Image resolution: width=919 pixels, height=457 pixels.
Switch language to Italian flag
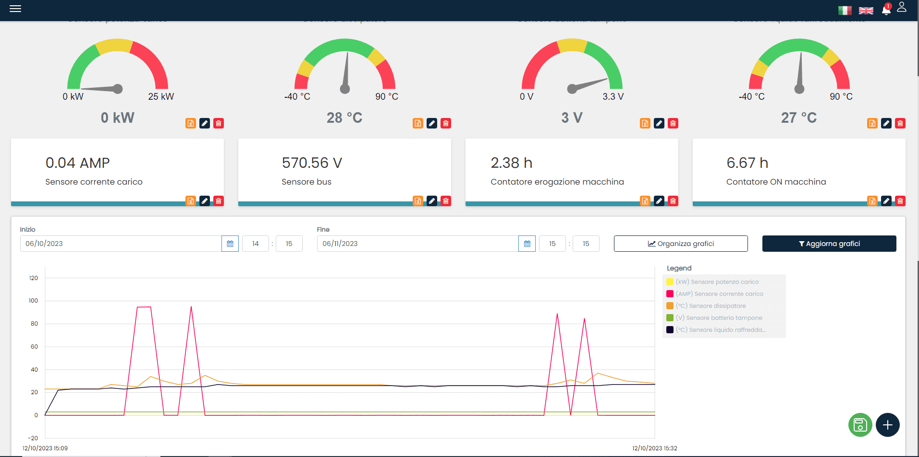coord(845,11)
